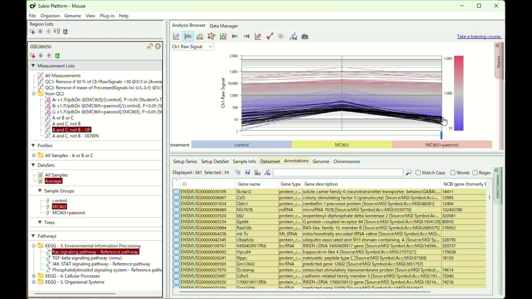Toggle the lock icon for GSE289250
Viewport: 532px width, 299px height.
click(149, 47)
